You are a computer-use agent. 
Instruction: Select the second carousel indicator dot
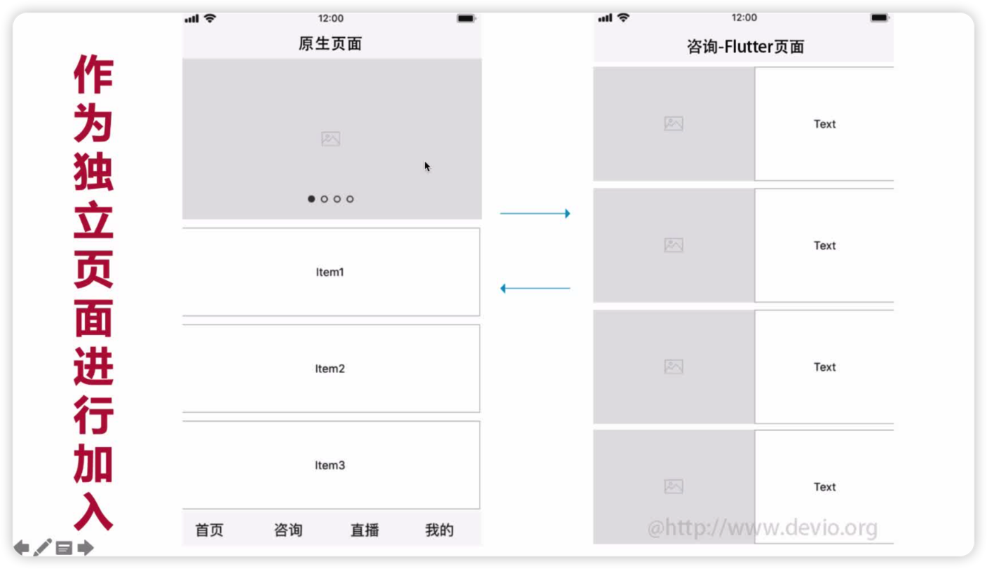pos(324,199)
